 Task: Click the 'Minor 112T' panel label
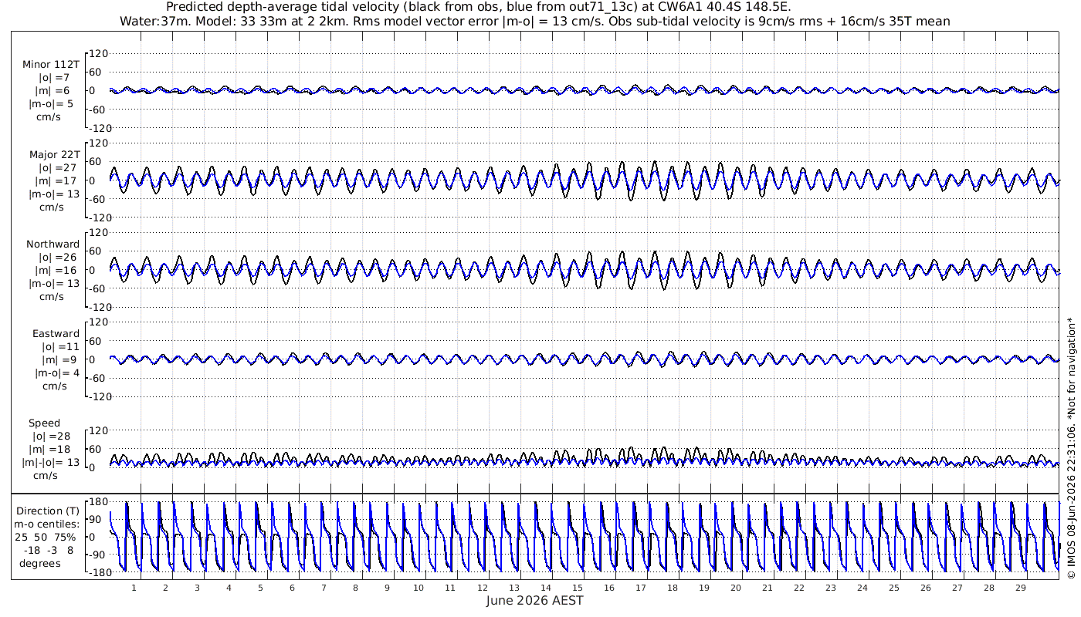51,65
